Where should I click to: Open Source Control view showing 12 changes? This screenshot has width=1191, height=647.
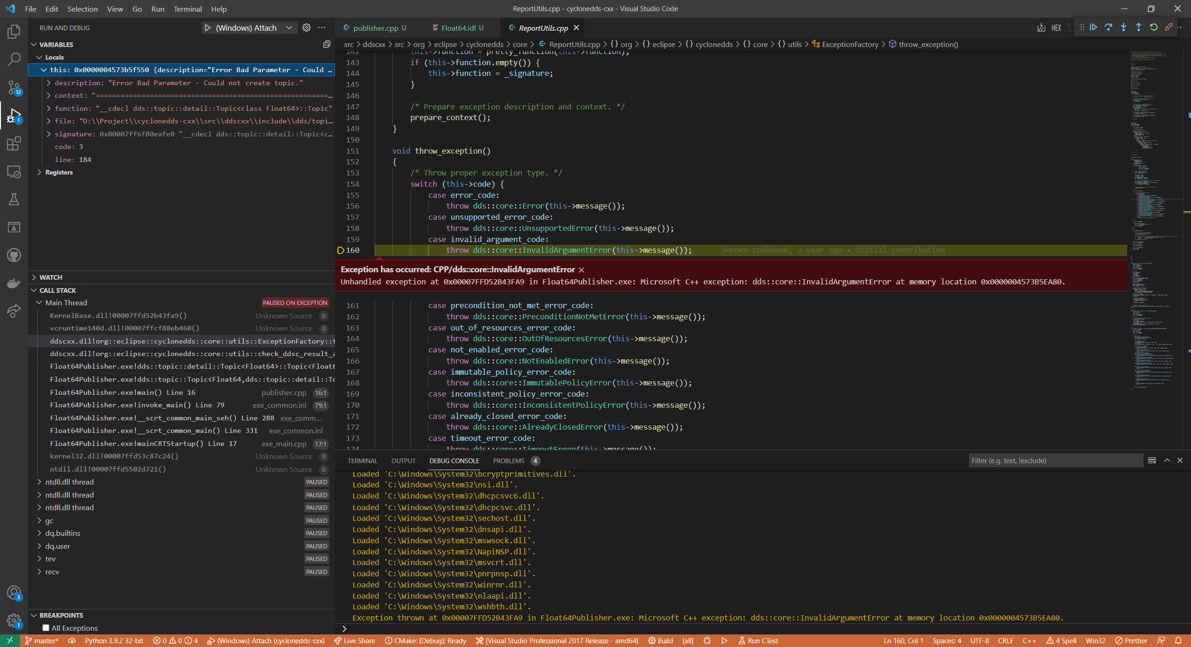point(13,88)
